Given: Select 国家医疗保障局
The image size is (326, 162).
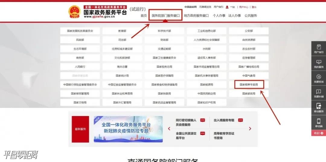Looking at the screenshot, I should tap(165, 76).
